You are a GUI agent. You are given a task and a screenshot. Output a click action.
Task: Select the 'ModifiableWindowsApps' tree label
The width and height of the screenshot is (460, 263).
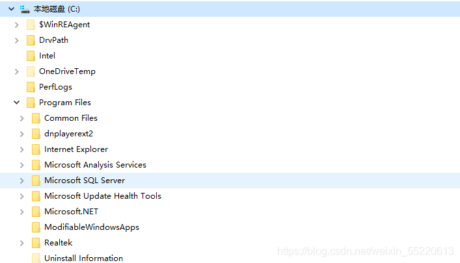pyautogui.click(x=92, y=227)
